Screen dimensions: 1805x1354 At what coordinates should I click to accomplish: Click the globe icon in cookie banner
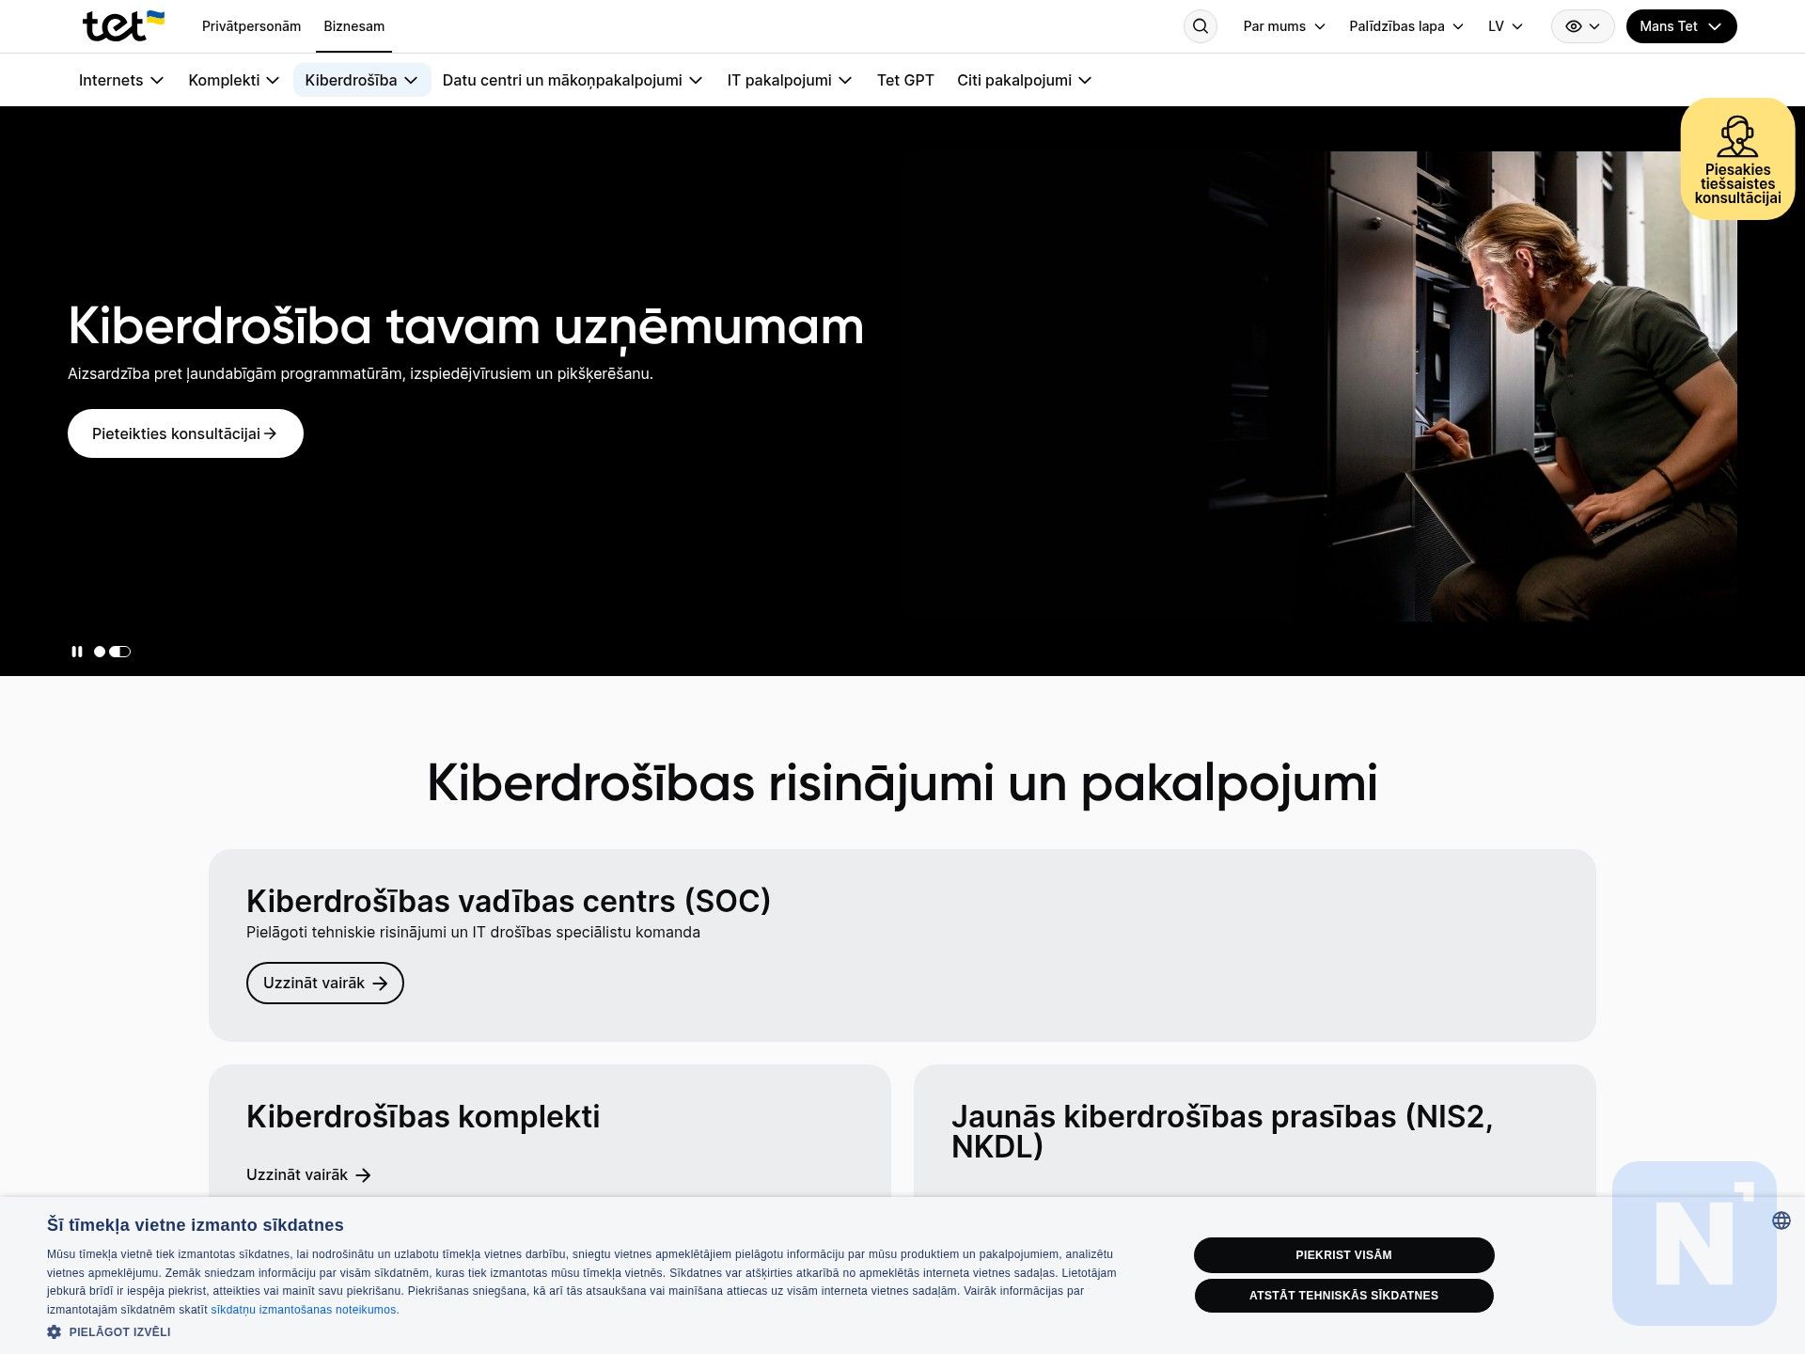point(1781,1220)
